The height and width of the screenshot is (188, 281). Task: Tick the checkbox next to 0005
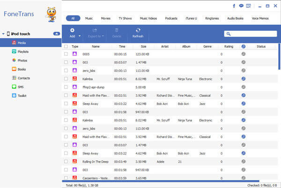coord(66,54)
